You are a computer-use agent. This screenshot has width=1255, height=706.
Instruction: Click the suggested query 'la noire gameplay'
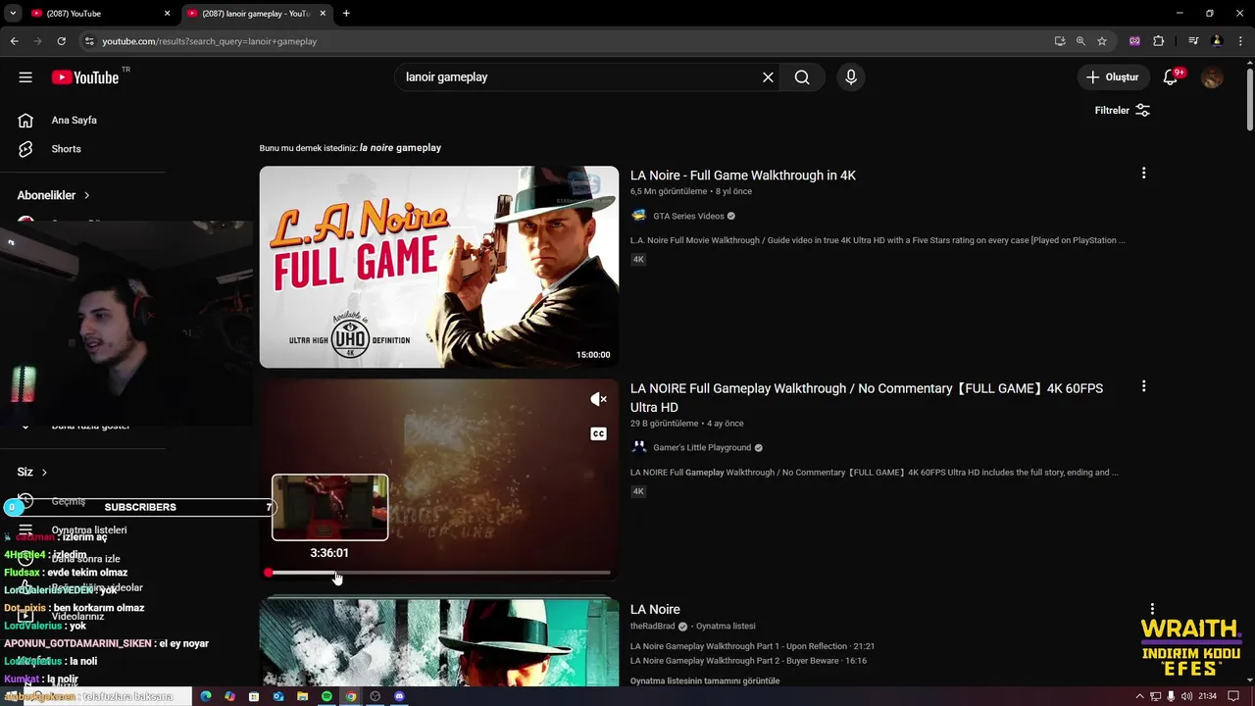(400, 148)
